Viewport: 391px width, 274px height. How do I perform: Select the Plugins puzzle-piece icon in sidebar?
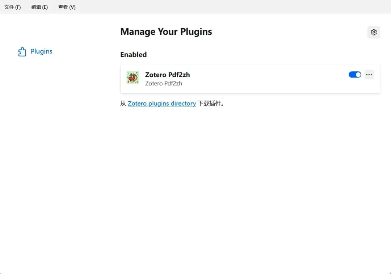(x=22, y=52)
